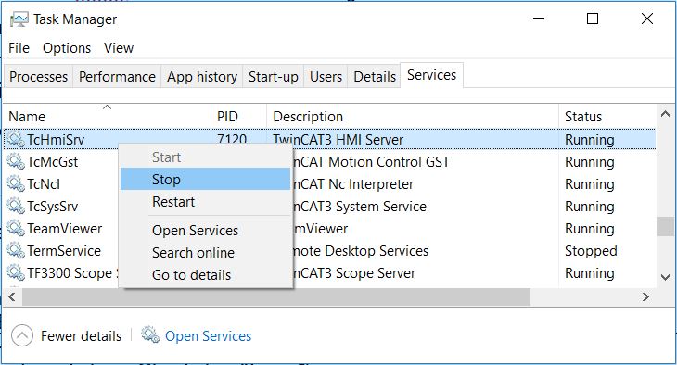Choose Go to details in the context menu
This screenshot has width=677, height=365.
pyautogui.click(x=206, y=275)
